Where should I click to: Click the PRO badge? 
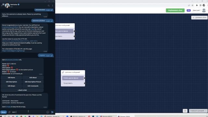coord(188,10)
